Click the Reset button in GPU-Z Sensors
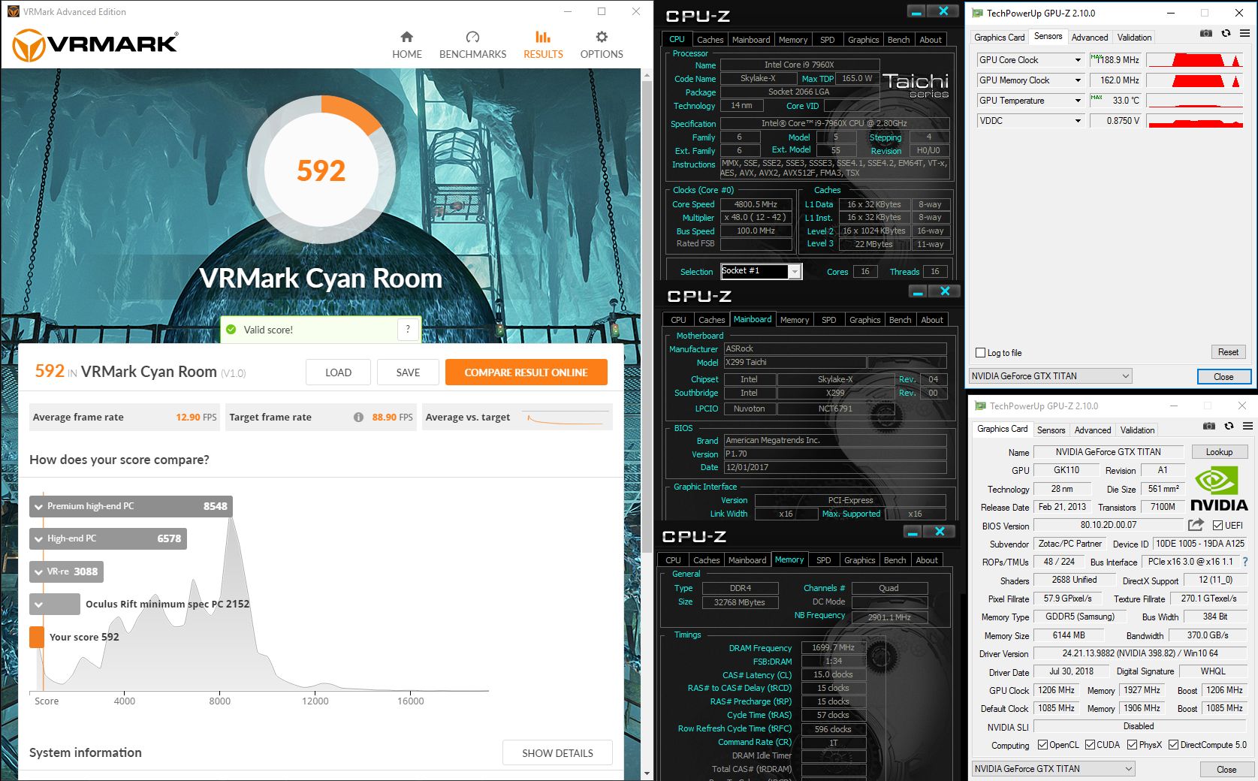 (x=1228, y=352)
